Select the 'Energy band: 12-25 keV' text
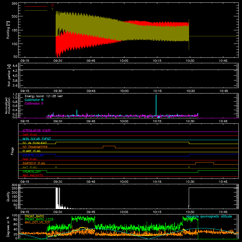242x242 pixels. pos(44,96)
